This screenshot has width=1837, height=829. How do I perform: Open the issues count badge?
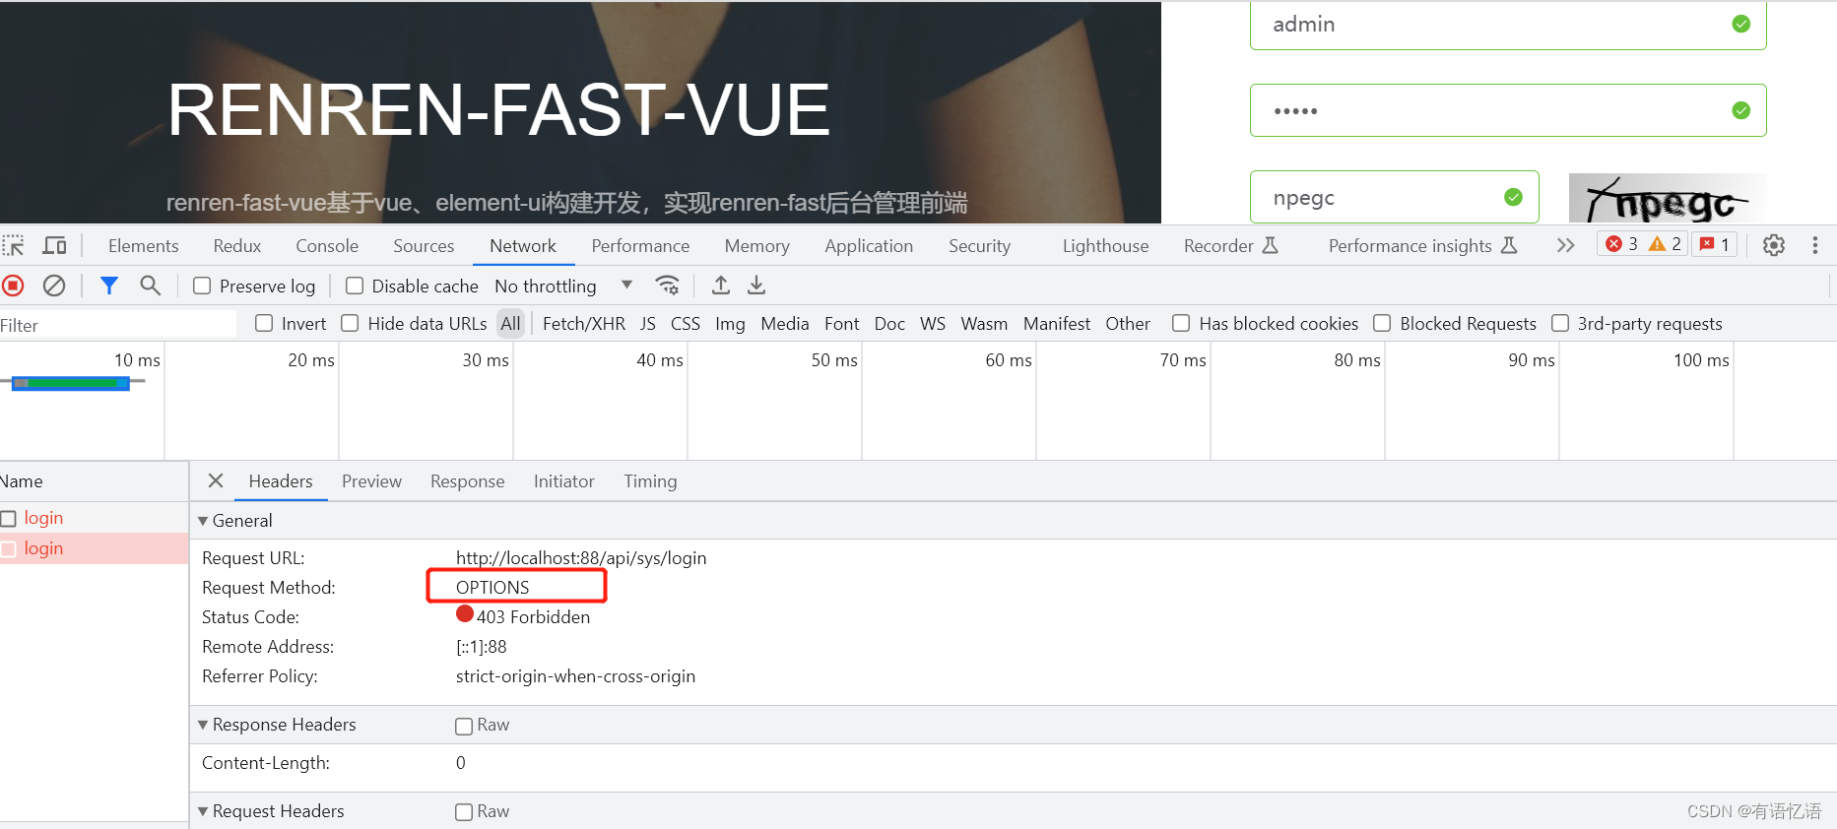pyautogui.click(x=1715, y=244)
